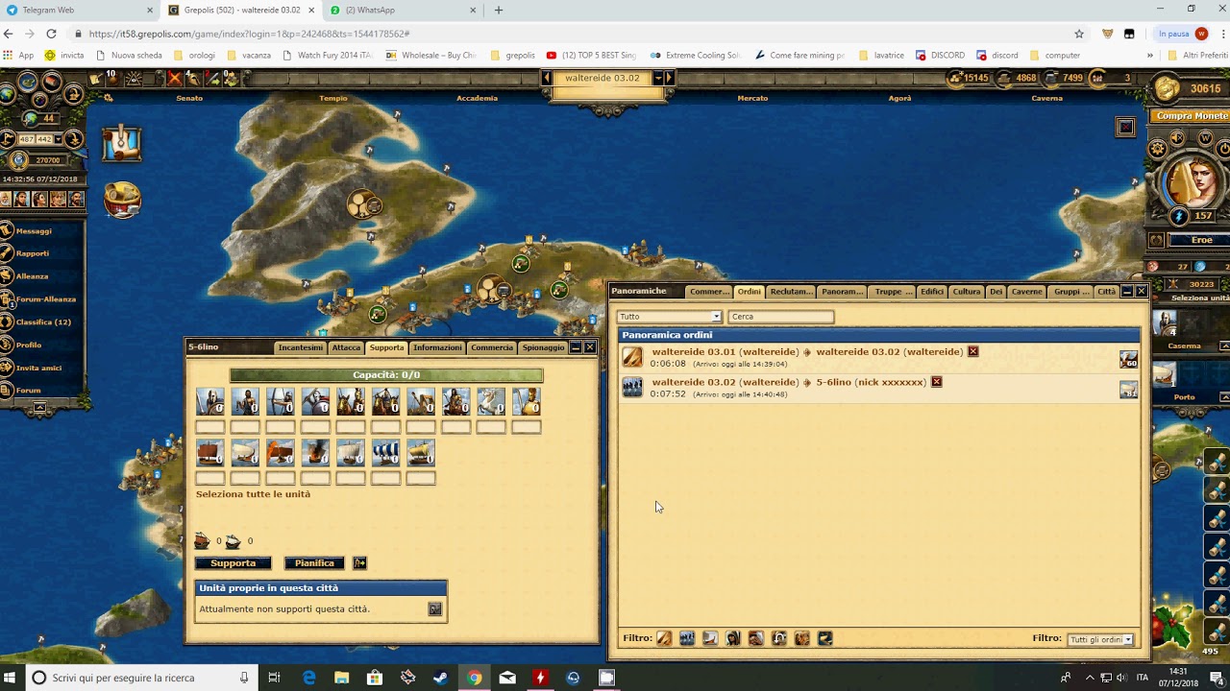Click the icon beside Pianifica button

point(359,563)
